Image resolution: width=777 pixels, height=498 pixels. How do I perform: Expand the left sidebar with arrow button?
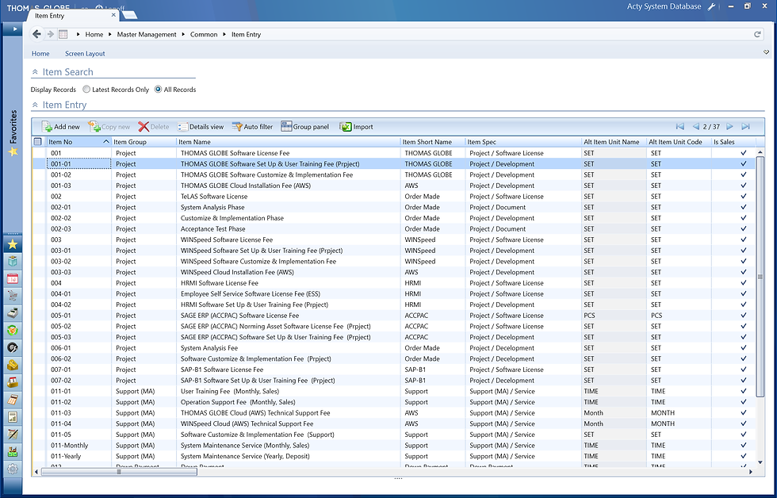pyautogui.click(x=13, y=29)
